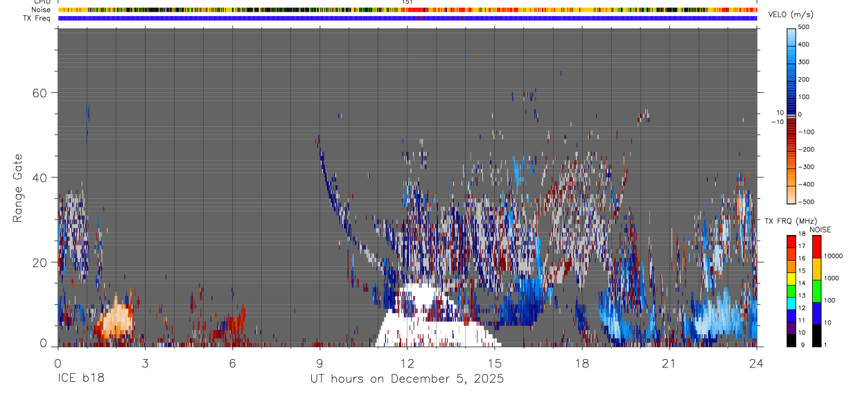Click the velocity color bar near 300 m/s
Screen dimensions: 851x393
791,62
